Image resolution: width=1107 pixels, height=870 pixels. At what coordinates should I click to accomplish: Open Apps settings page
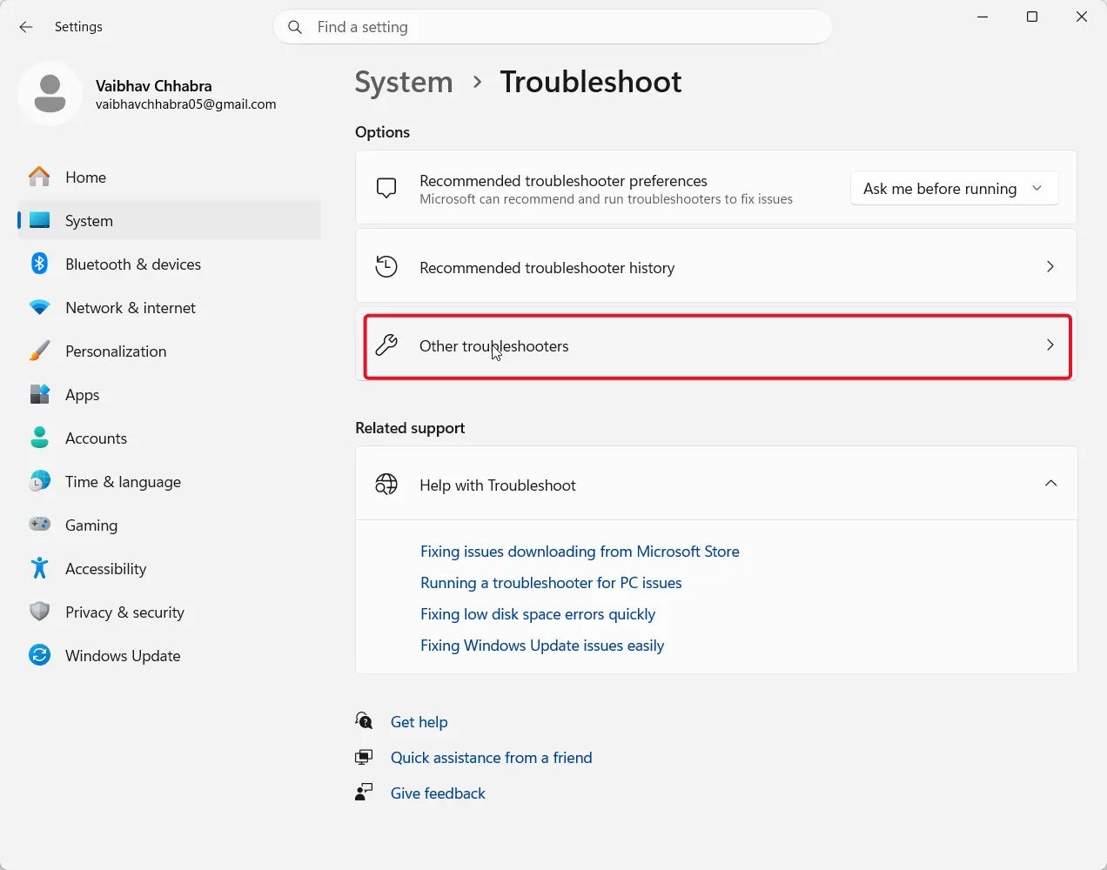[169, 395]
